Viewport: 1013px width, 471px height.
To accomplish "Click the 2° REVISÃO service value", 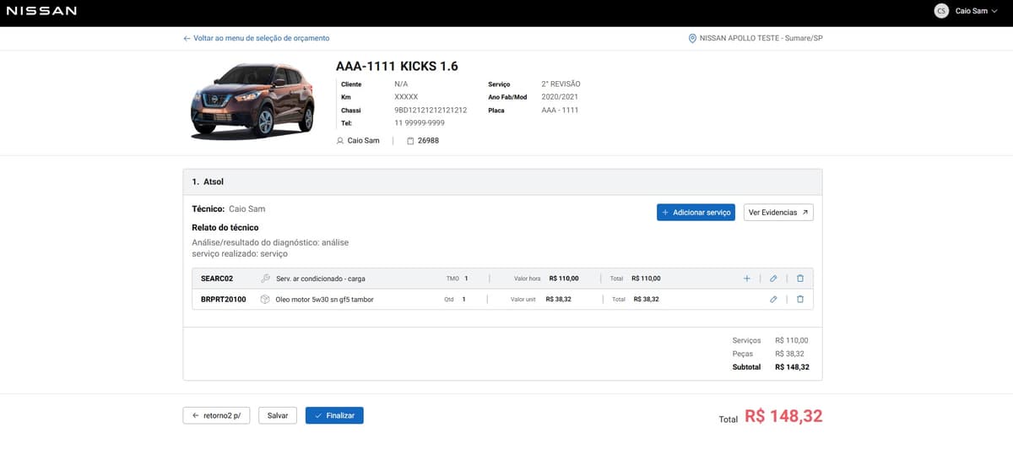I will pyautogui.click(x=561, y=84).
